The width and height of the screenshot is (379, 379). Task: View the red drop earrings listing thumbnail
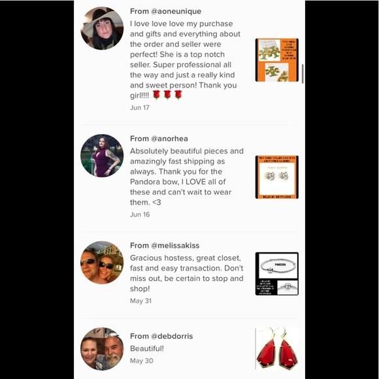click(277, 348)
